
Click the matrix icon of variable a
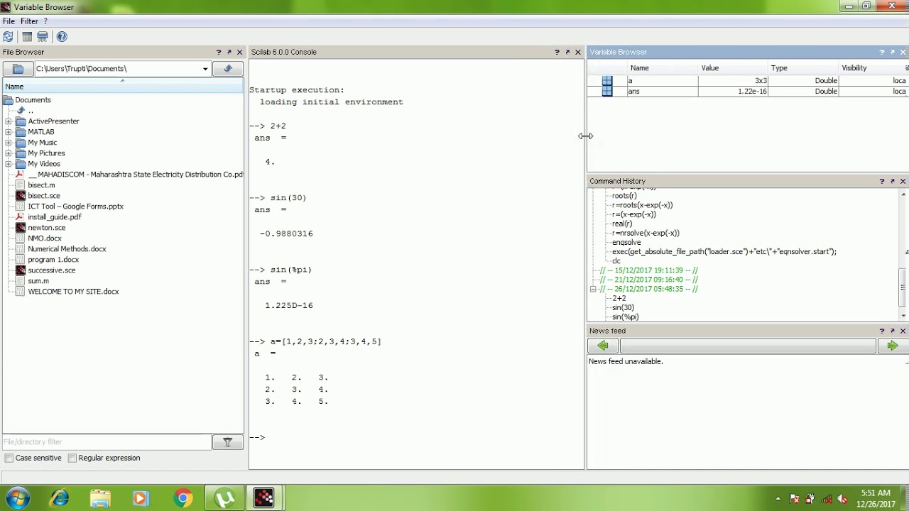[x=607, y=81]
